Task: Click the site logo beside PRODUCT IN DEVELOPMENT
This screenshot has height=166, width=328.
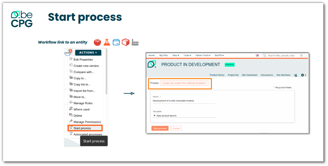Action: (x=152, y=64)
